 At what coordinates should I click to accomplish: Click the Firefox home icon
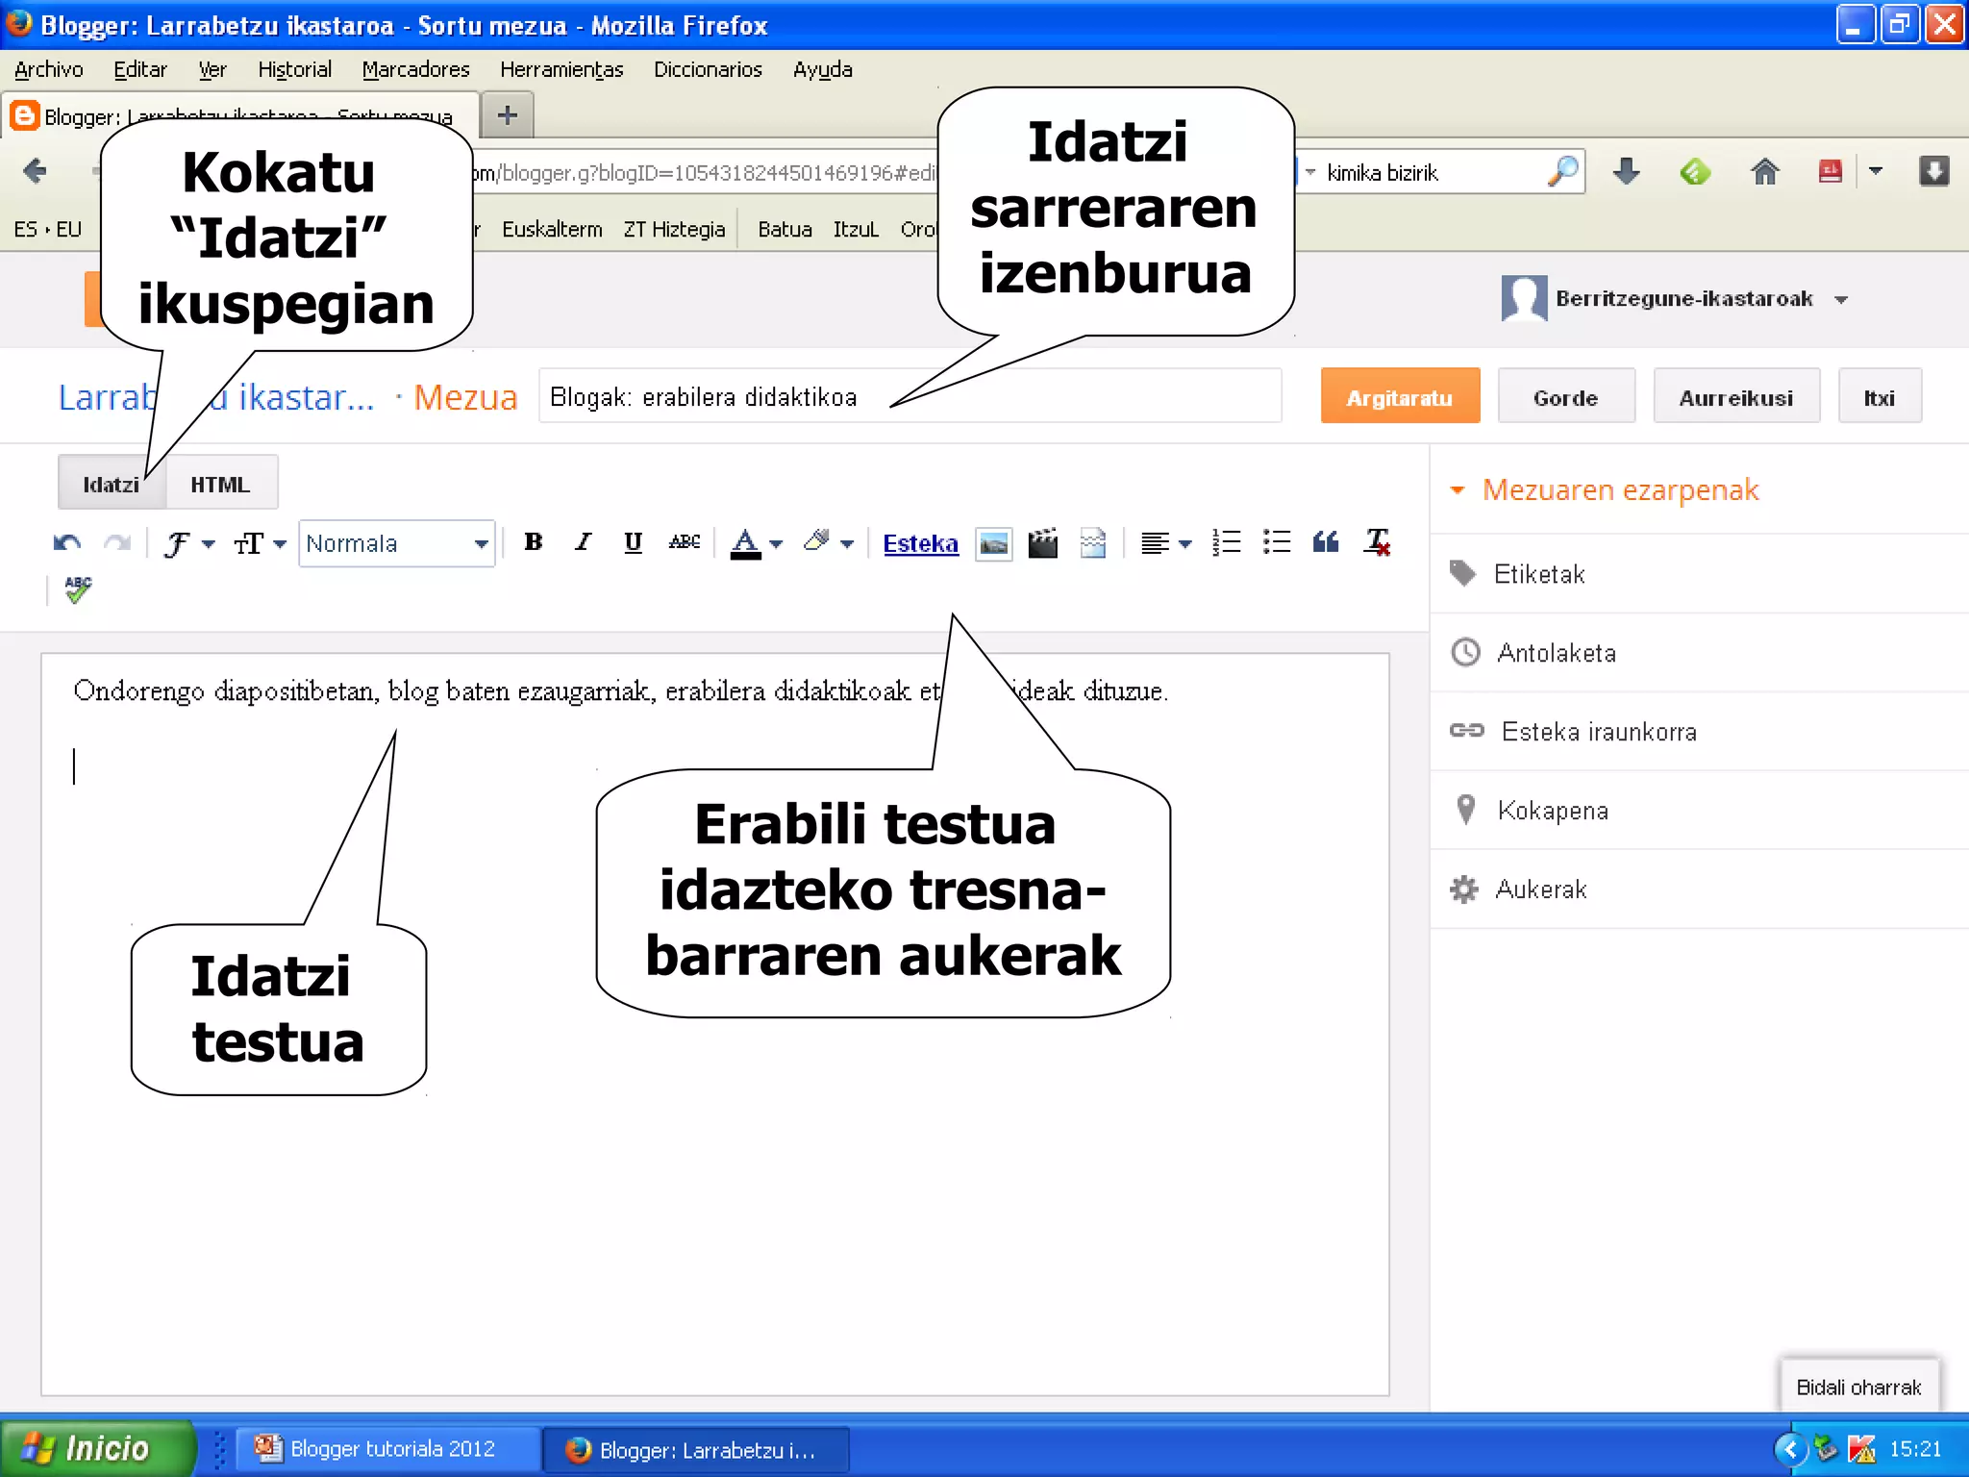(x=1764, y=172)
